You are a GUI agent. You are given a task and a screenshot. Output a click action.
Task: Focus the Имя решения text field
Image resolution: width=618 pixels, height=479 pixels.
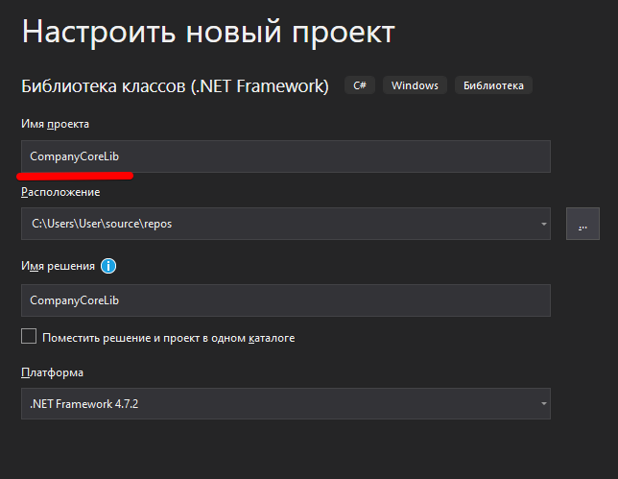(x=285, y=300)
